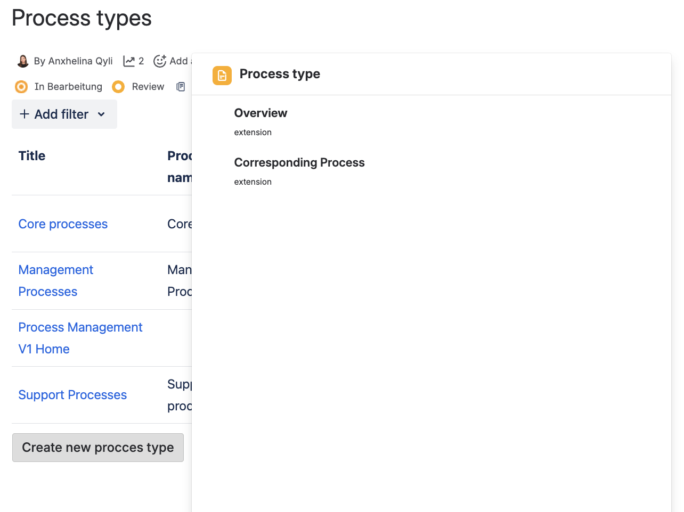Click the Review status circle icon
The image size is (684, 512).
118,87
